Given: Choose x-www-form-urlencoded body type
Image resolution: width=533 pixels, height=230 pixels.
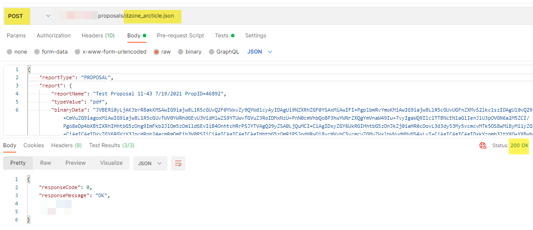Looking at the screenshot, I should (x=110, y=52).
